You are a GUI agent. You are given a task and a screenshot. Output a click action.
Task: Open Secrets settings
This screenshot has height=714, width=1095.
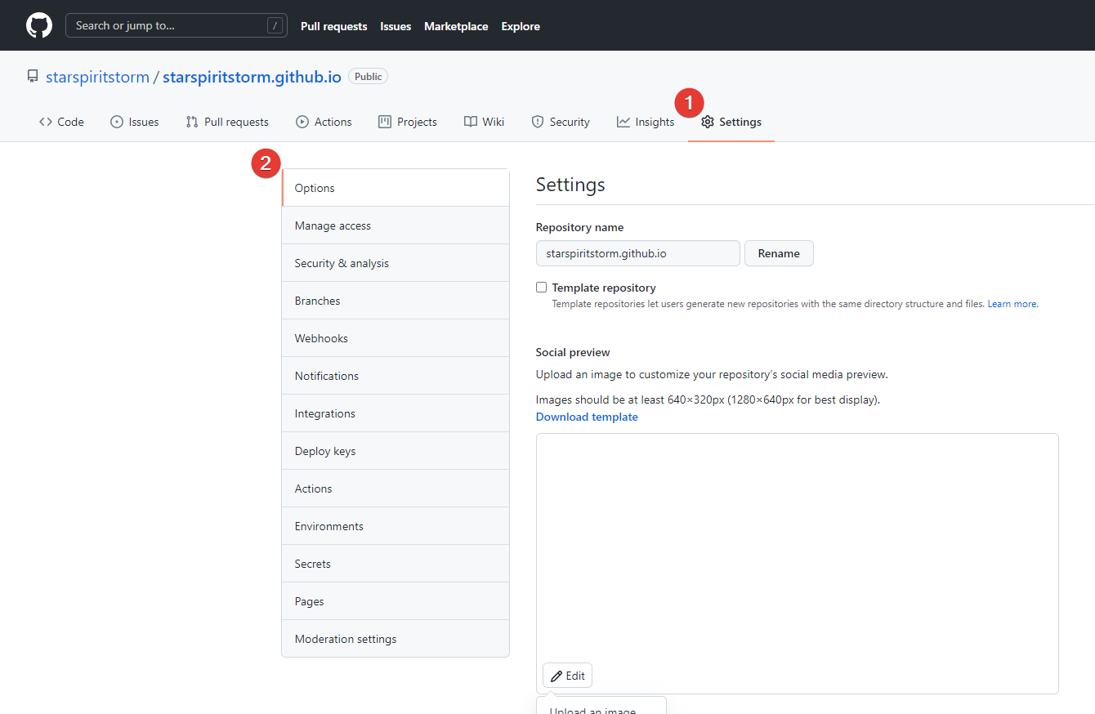pyautogui.click(x=396, y=564)
